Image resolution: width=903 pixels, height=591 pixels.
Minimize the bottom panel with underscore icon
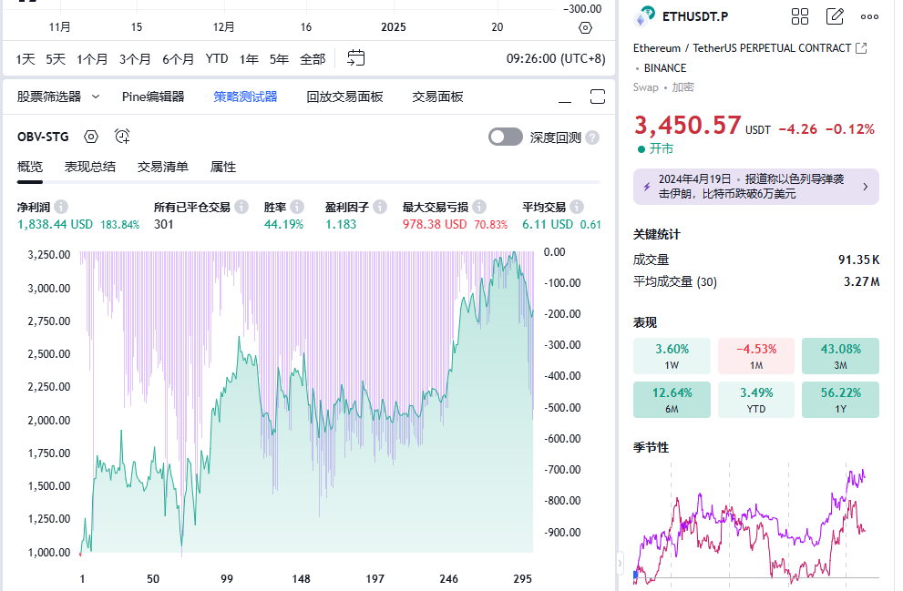pyautogui.click(x=565, y=97)
